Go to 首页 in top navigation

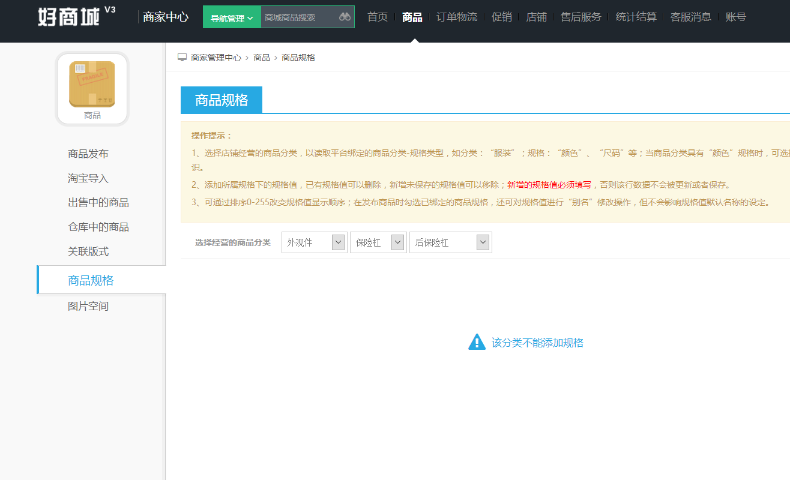coord(378,17)
